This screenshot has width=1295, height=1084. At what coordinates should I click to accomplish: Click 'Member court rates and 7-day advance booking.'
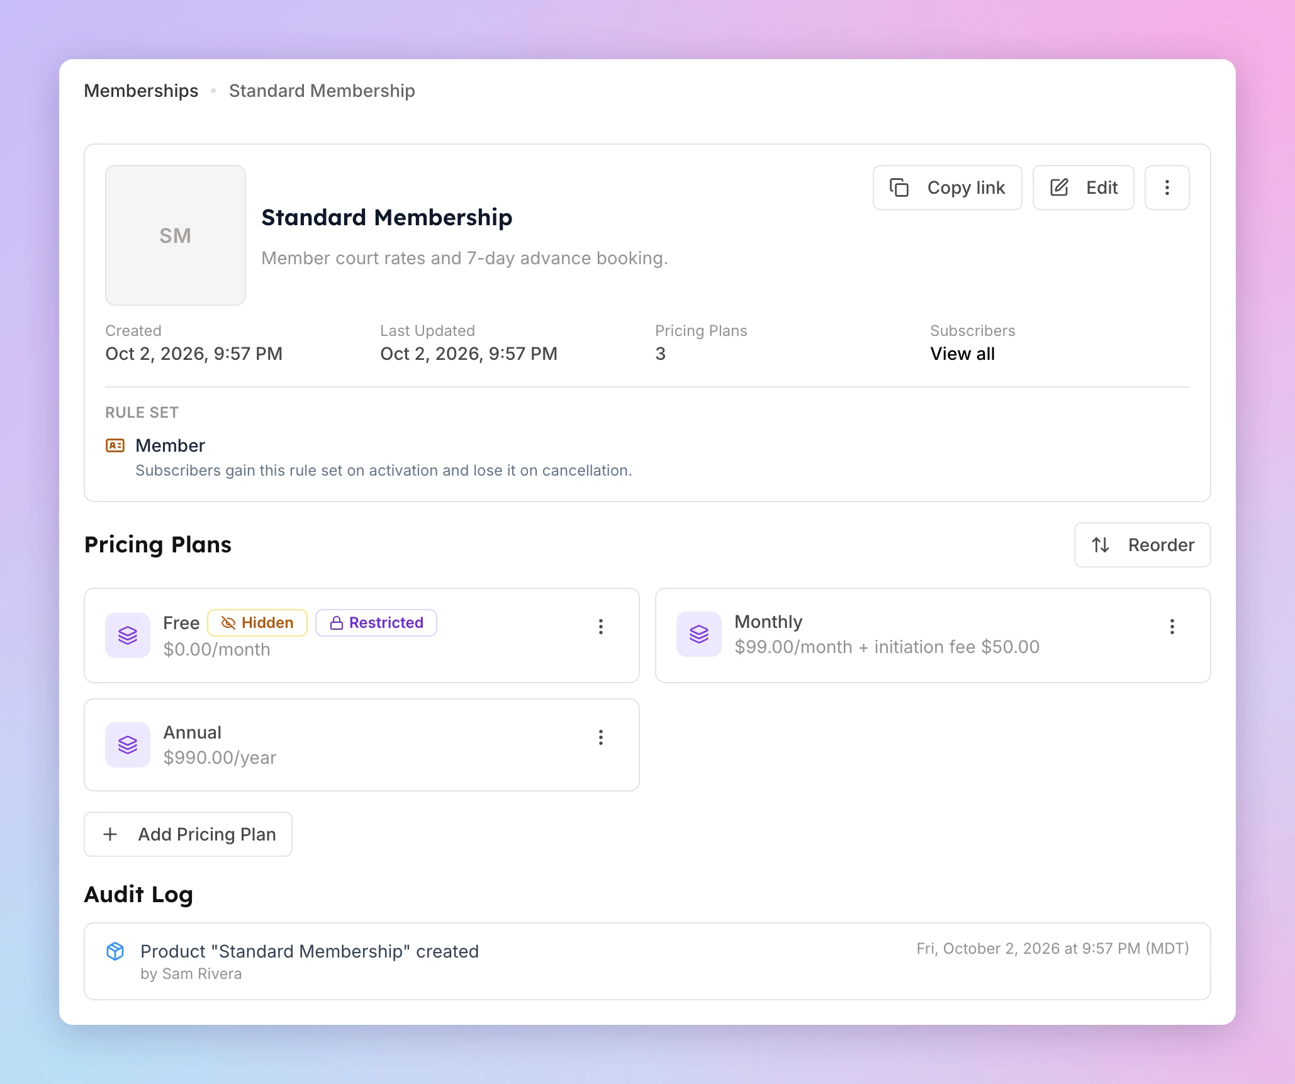click(464, 258)
